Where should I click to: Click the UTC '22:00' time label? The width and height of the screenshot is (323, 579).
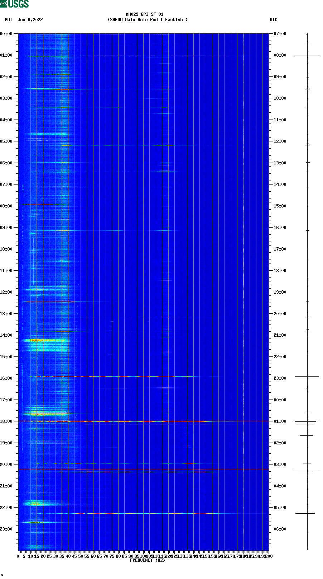(x=280, y=357)
